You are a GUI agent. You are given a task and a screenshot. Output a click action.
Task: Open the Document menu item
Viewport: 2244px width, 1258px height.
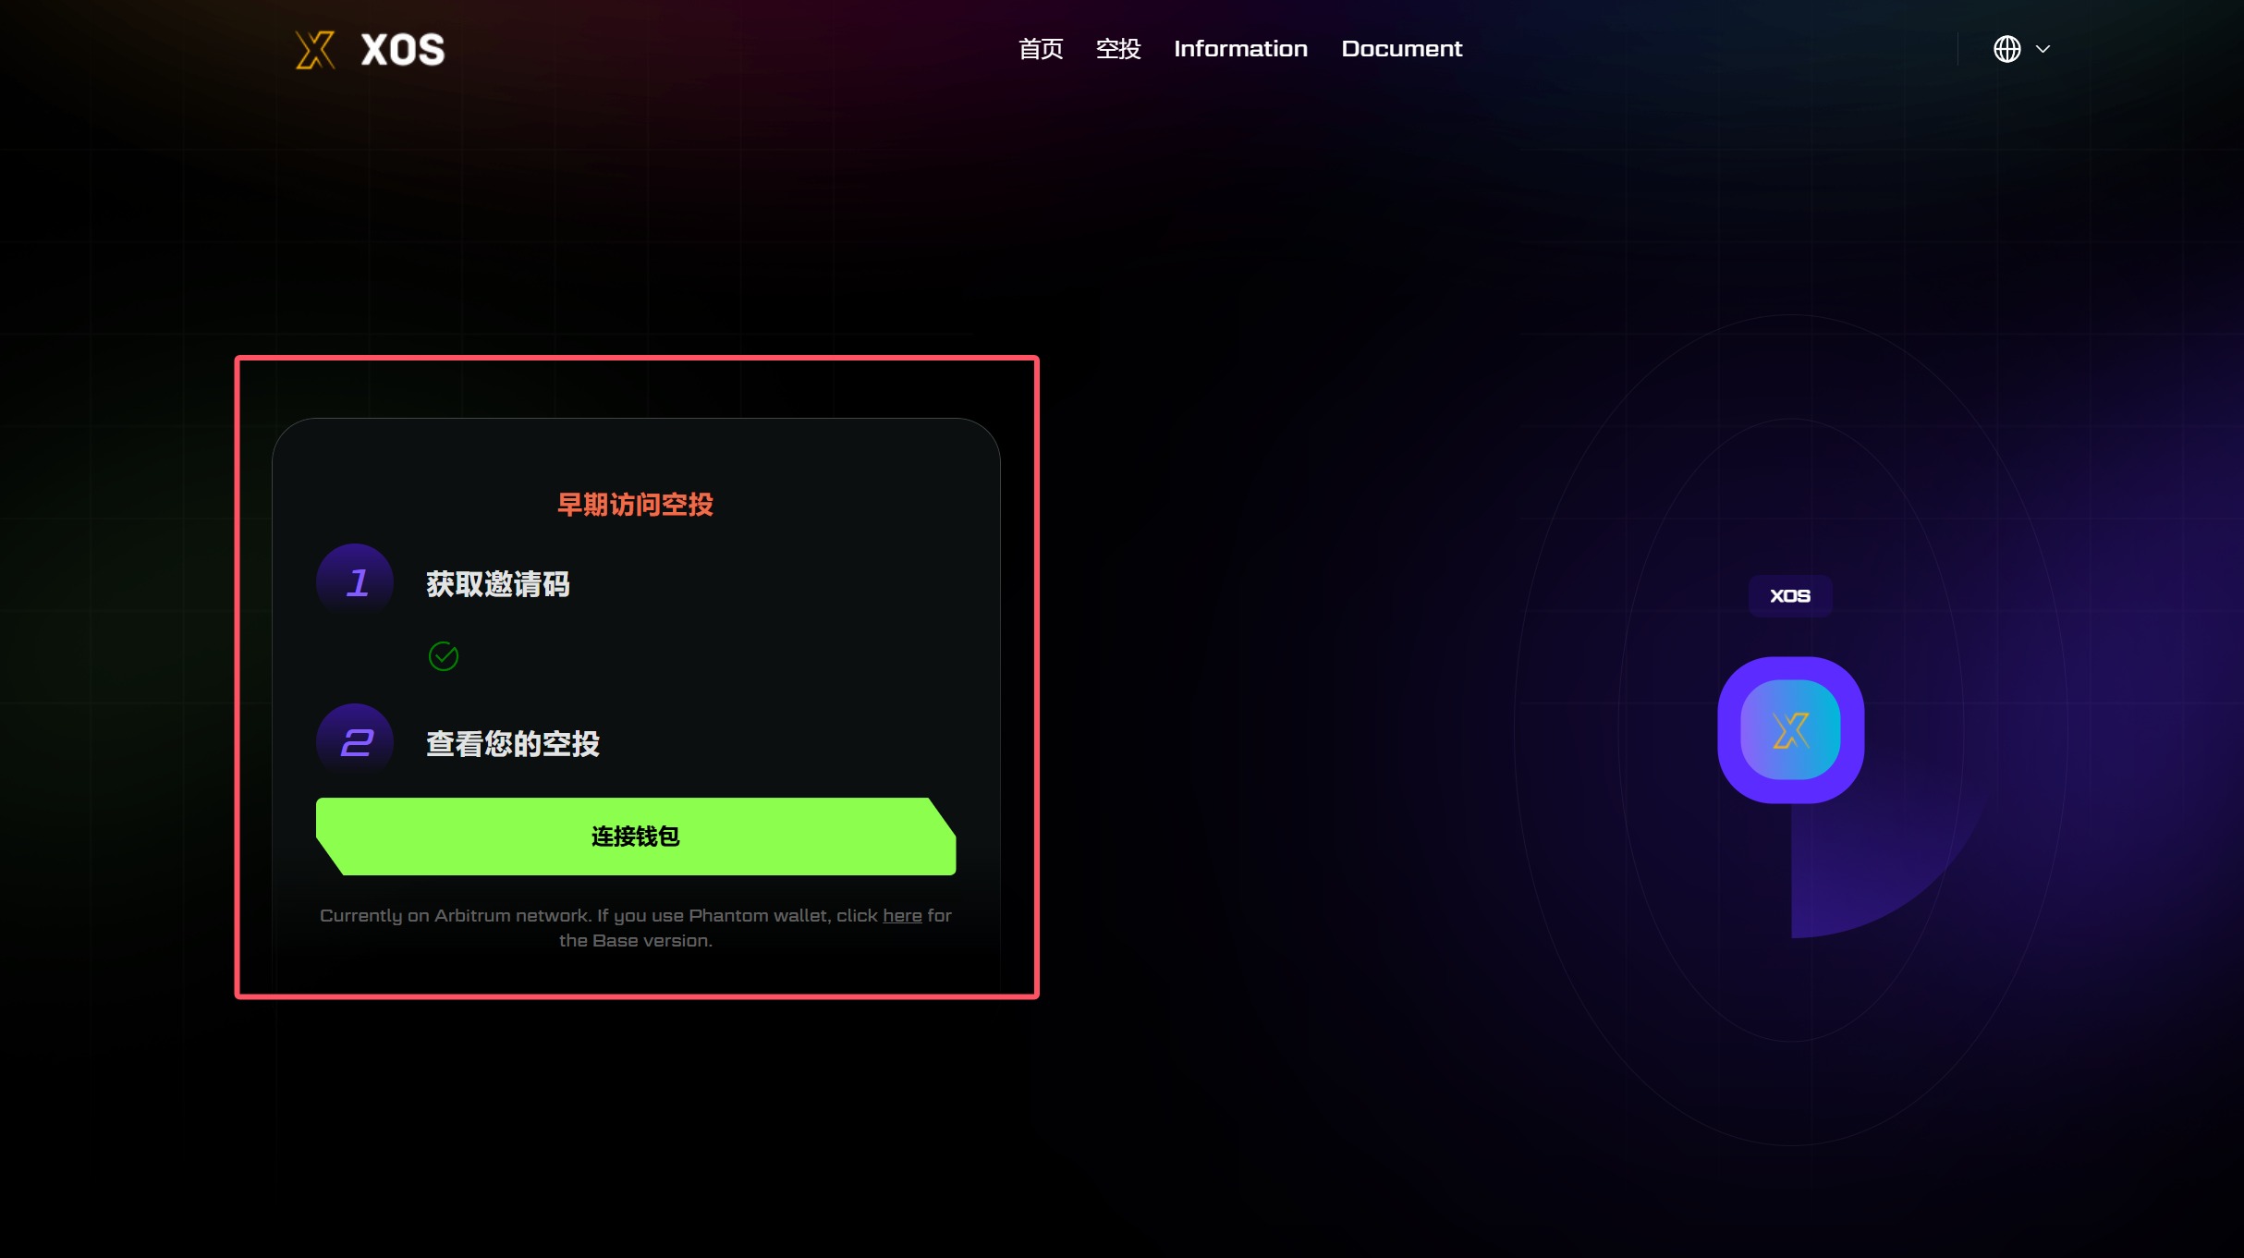coord(1402,49)
